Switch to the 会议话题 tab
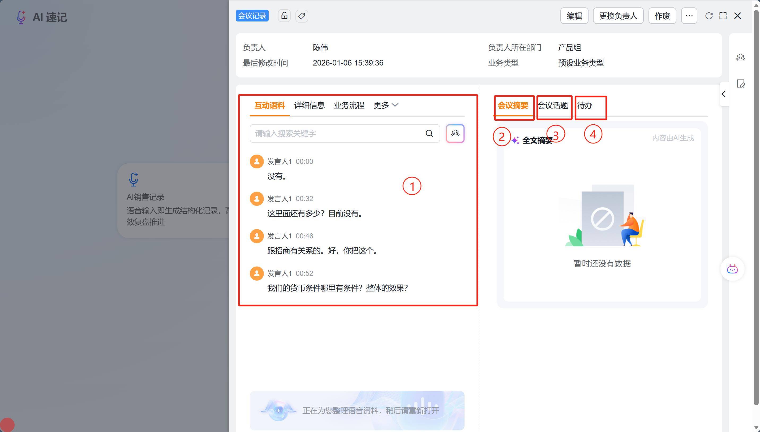 (553, 105)
